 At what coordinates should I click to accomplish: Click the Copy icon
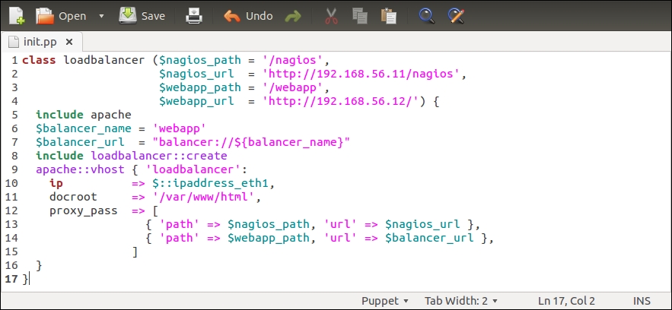point(360,15)
